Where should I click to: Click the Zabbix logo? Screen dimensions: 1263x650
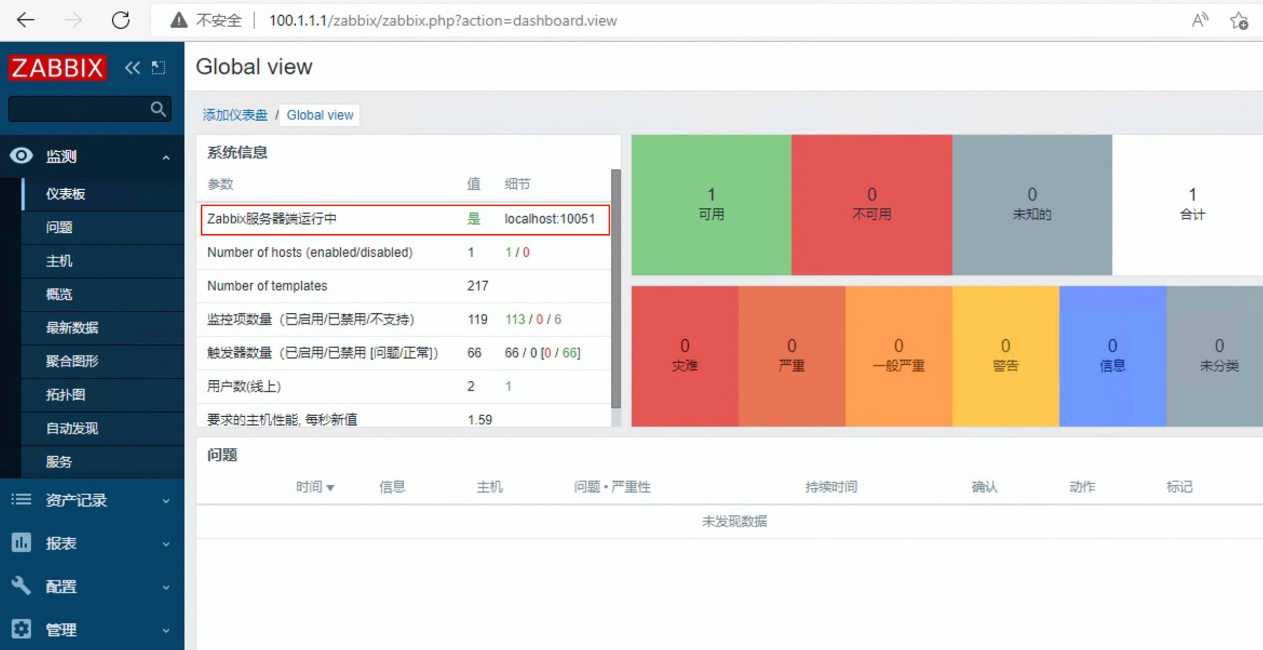pos(57,68)
